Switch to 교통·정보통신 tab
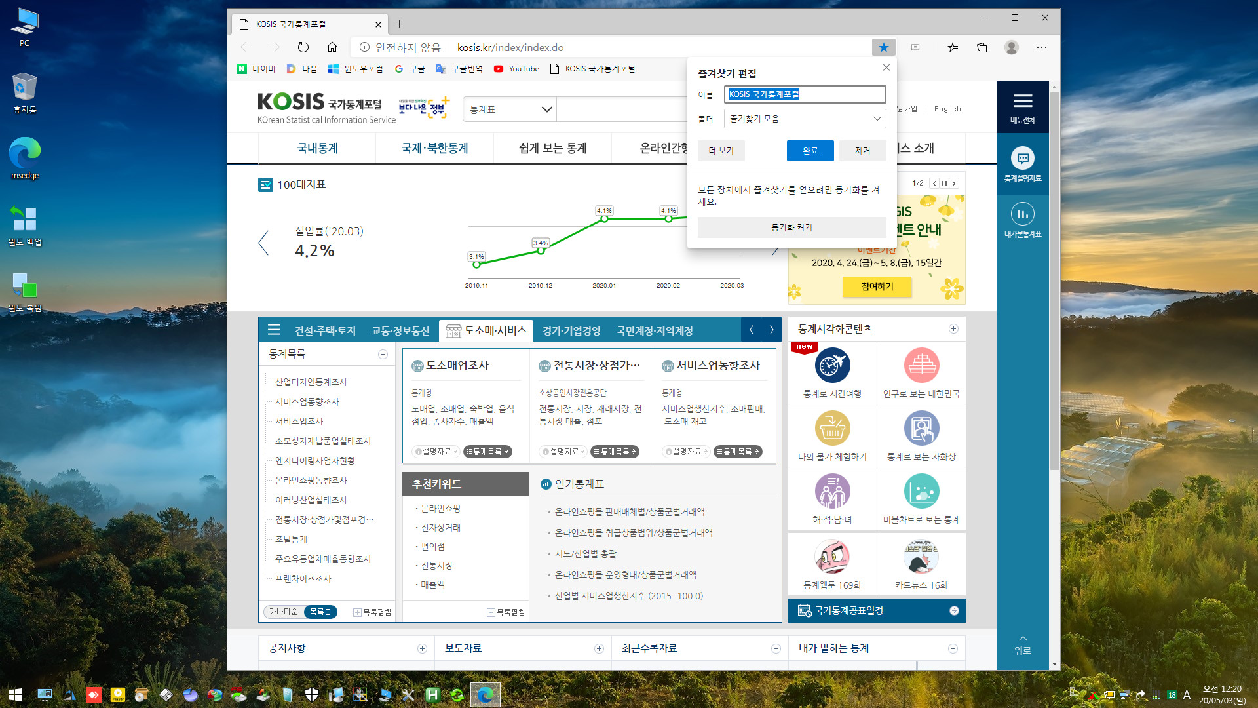1258x708 pixels. [x=400, y=331]
